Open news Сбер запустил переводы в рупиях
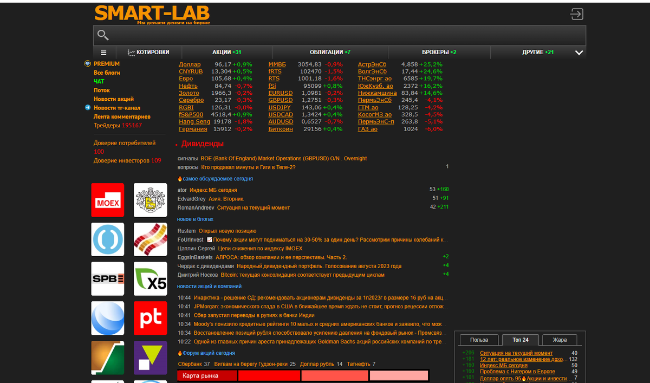The image size is (650, 383). tap(254, 315)
